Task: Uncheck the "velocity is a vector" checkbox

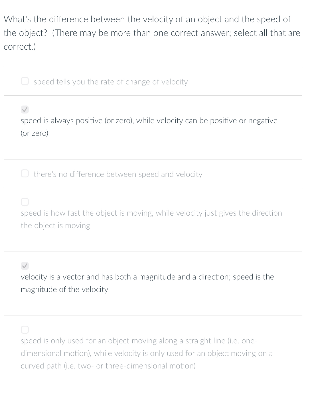Action: pyautogui.click(x=25, y=266)
